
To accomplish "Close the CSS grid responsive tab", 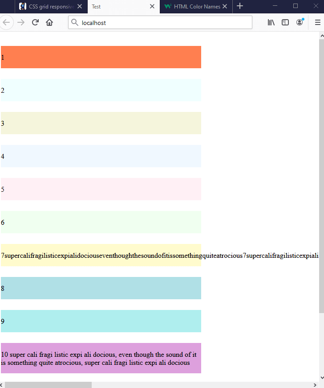I will coord(80,6).
